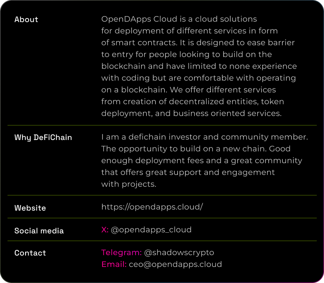Screen dimensions: 324x283
Task: Click 'I am a defichain investor' sentence
Action: 205,137
